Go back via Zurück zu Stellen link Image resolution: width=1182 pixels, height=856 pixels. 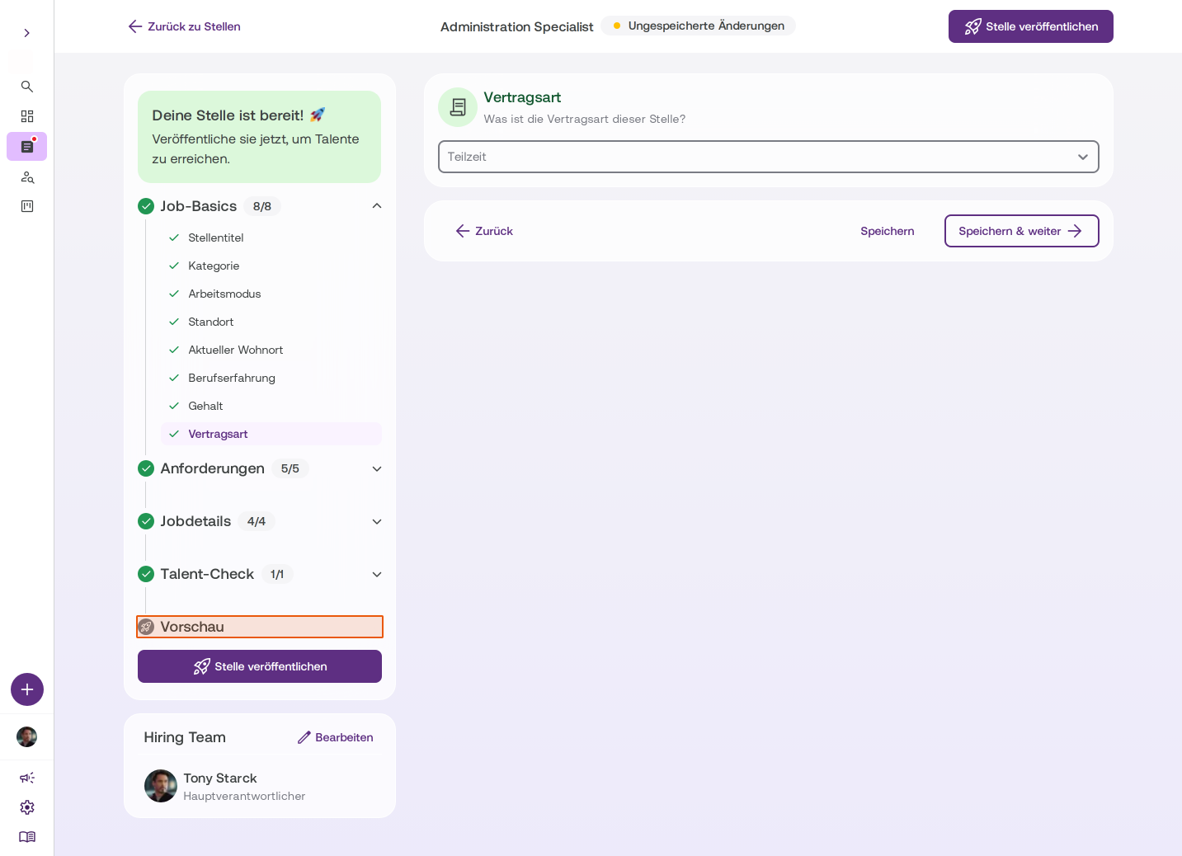click(x=184, y=26)
